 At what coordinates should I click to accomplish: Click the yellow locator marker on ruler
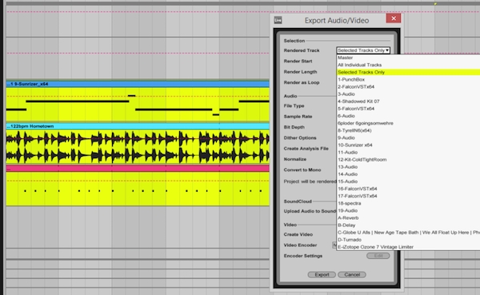click(x=435, y=4)
